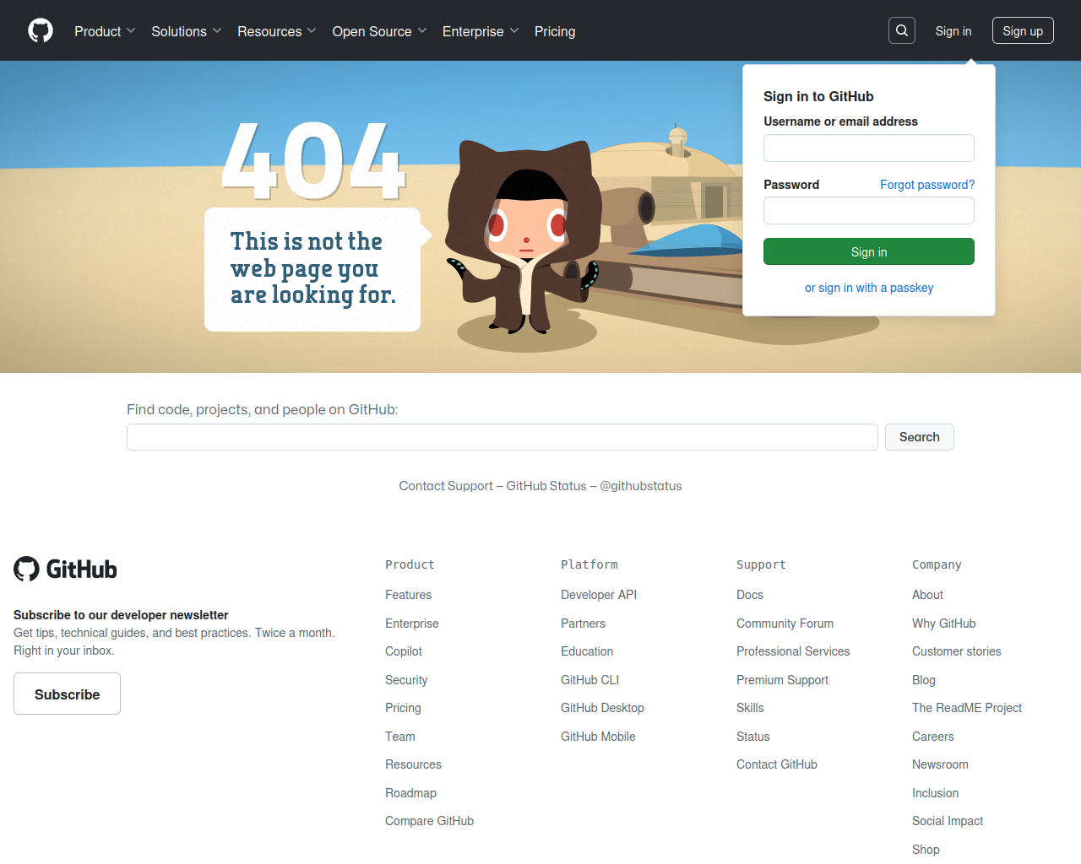This screenshot has height=864, width=1081.
Task: Open Careers footer link
Action: (933, 737)
